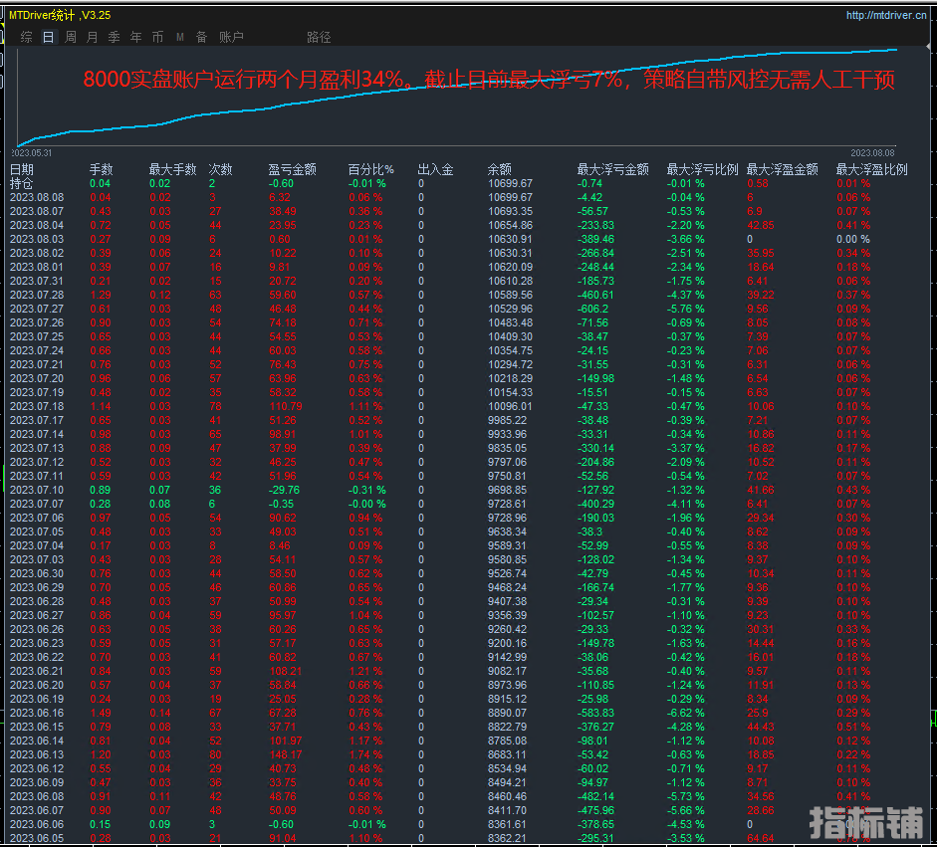Select the 2023.07.10 date row
The width and height of the screenshot is (937, 847).
tap(37, 490)
